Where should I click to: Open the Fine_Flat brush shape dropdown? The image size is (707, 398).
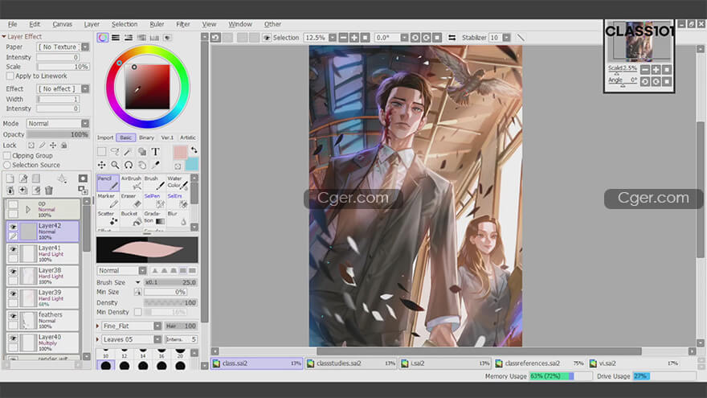pyautogui.click(x=157, y=326)
